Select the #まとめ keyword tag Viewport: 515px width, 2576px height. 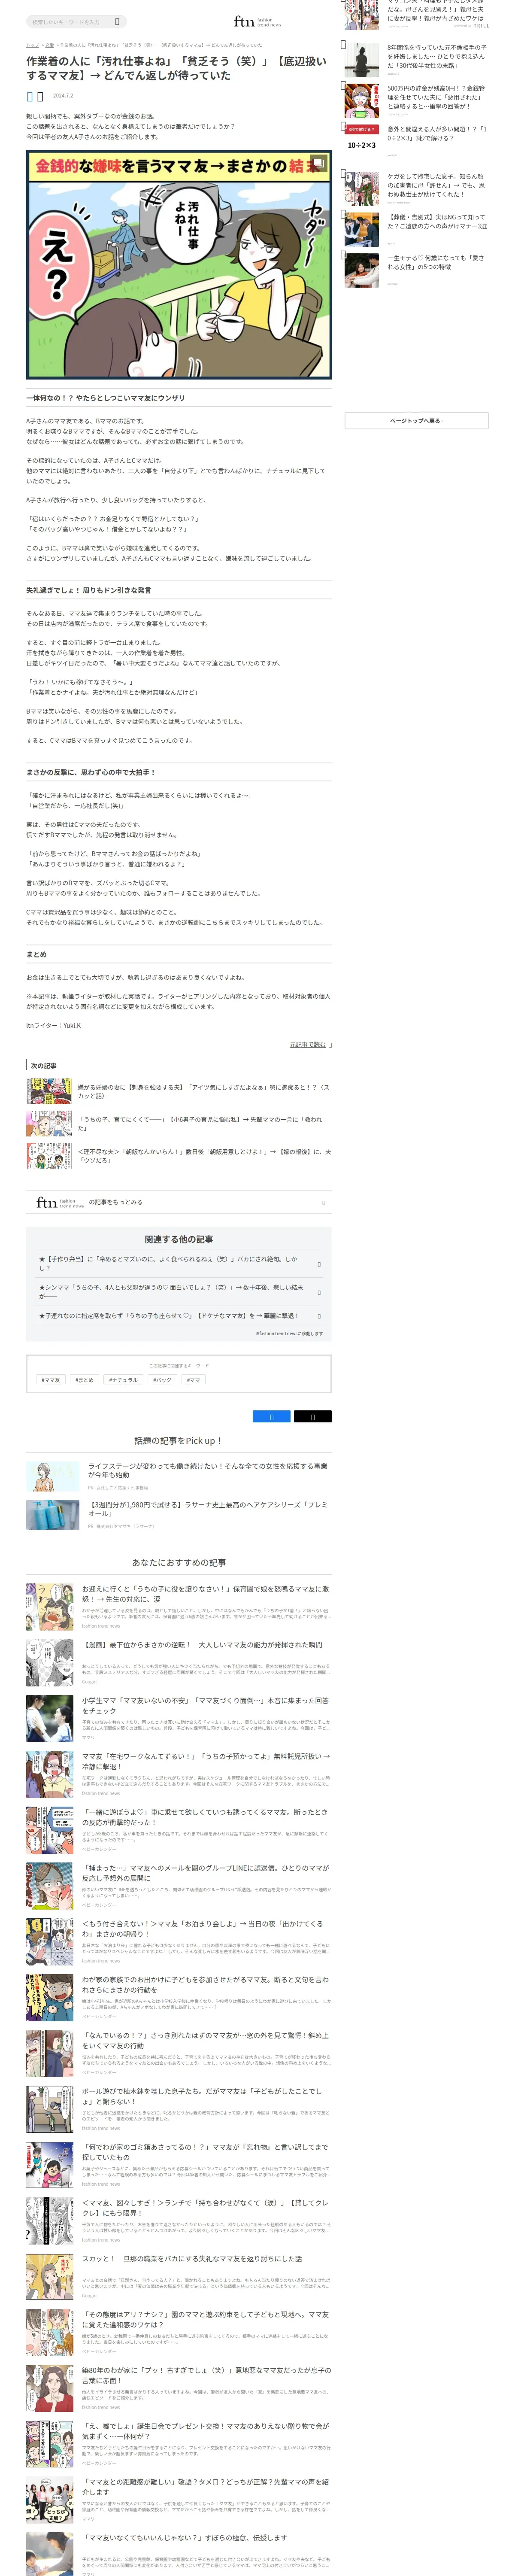pyautogui.click(x=85, y=1380)
